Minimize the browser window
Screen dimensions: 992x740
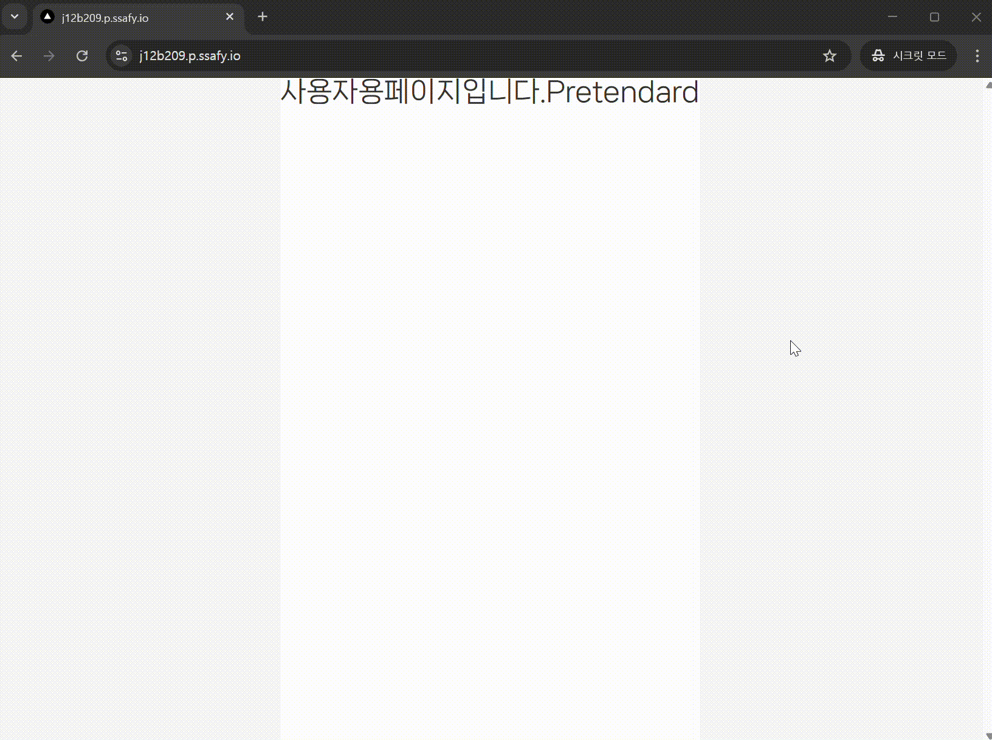click(x=893, y=17)
